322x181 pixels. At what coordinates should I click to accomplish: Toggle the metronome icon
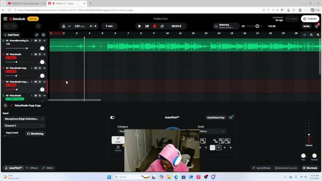point(64,26)
